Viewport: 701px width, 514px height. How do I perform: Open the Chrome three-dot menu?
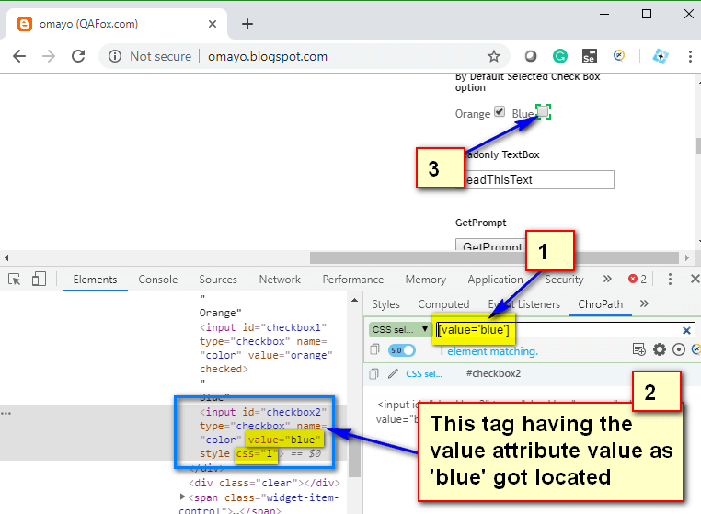[x=690, y=56]
